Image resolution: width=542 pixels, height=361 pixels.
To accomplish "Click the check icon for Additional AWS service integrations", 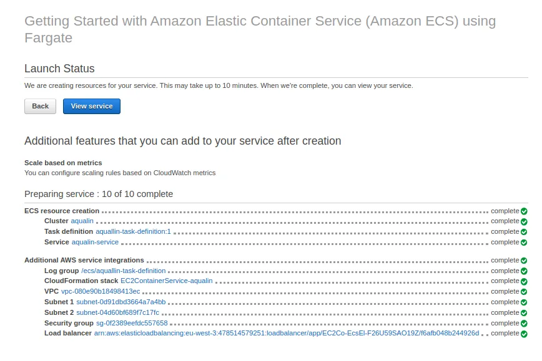I will pos(525,261).
